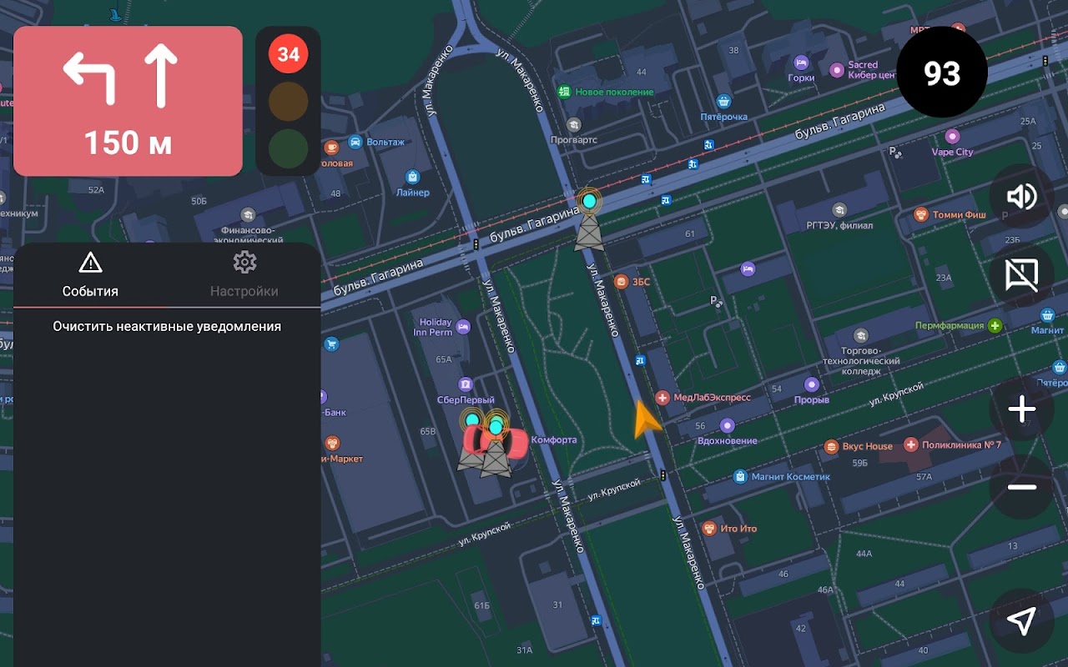Tap the bus stop icon below ЗБС

640,361
